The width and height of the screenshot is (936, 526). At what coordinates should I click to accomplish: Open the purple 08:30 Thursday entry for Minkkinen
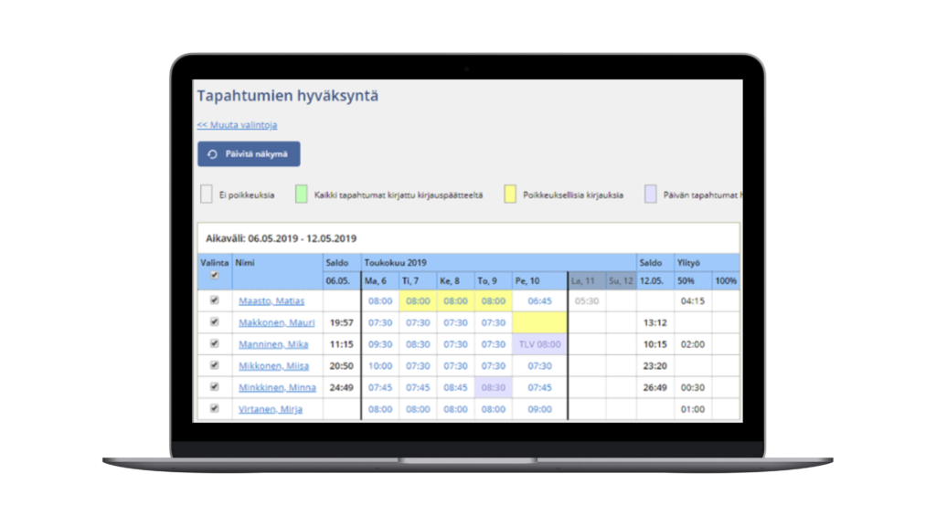click(493, 387)
